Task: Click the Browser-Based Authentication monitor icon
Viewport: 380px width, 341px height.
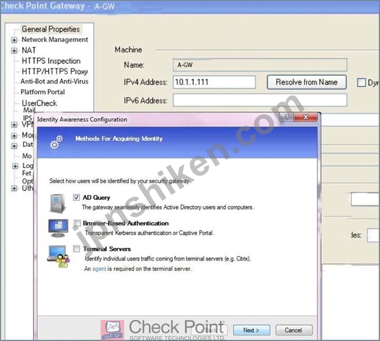Action: click(58, 228)
